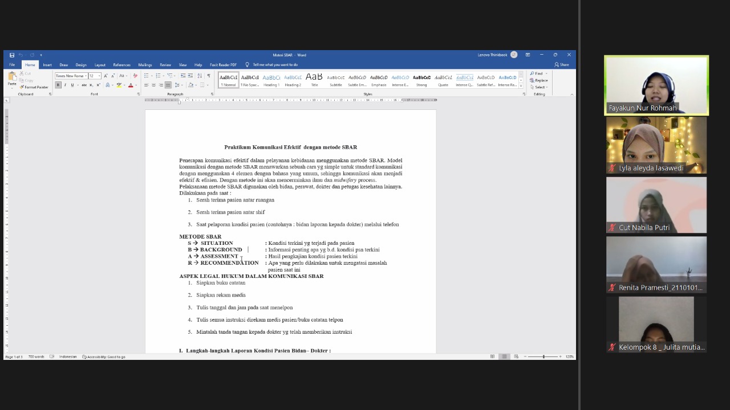The height and width of the screenshot is (410, 730).
Task: Toggle Show/Hide paragraph marks
Action: pyautogui.click(x=209, y=76)
